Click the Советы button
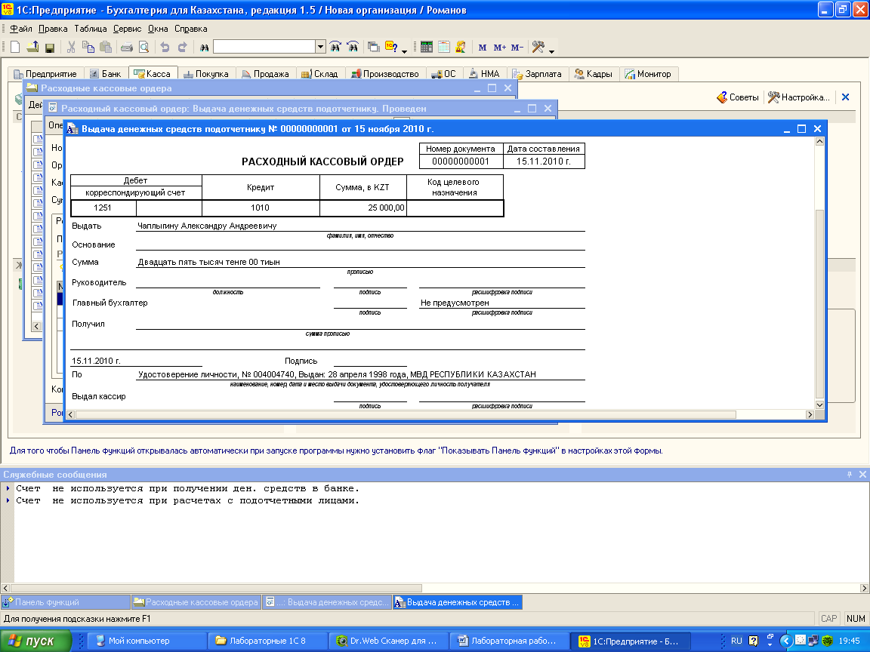 point(737,97)
